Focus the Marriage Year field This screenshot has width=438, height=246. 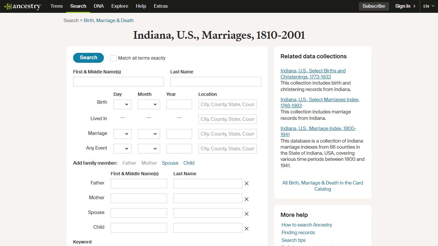tap(179, 134)
